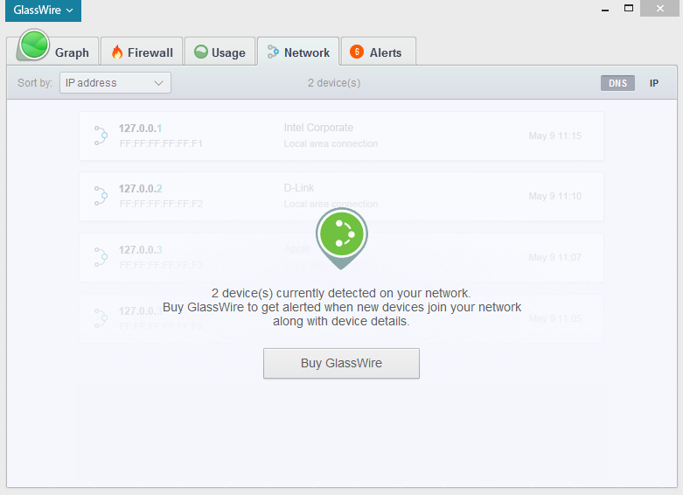Screen dimensions: 683x495
Task: Click device icon for FF:FF:FF:FF:FF:F3 Apple row
Action: click(x=101, y=257)
